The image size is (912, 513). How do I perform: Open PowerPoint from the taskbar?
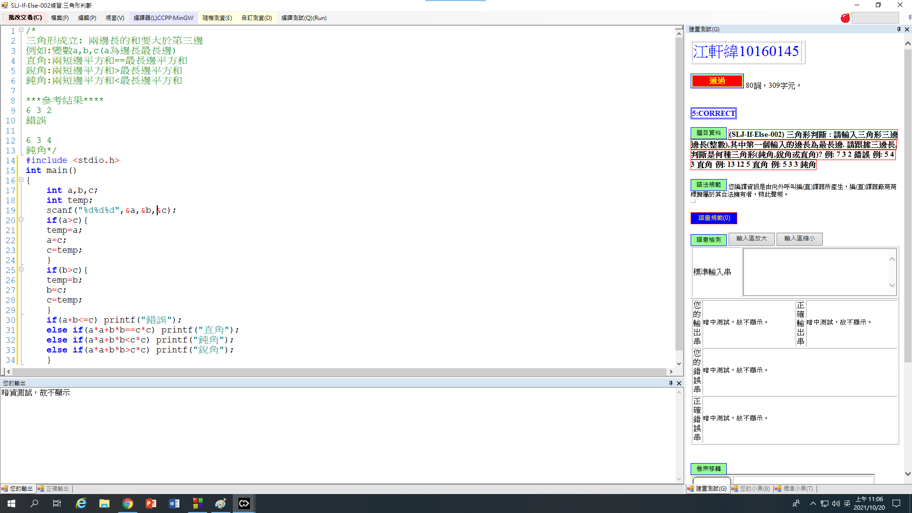(x=151, y=503)
